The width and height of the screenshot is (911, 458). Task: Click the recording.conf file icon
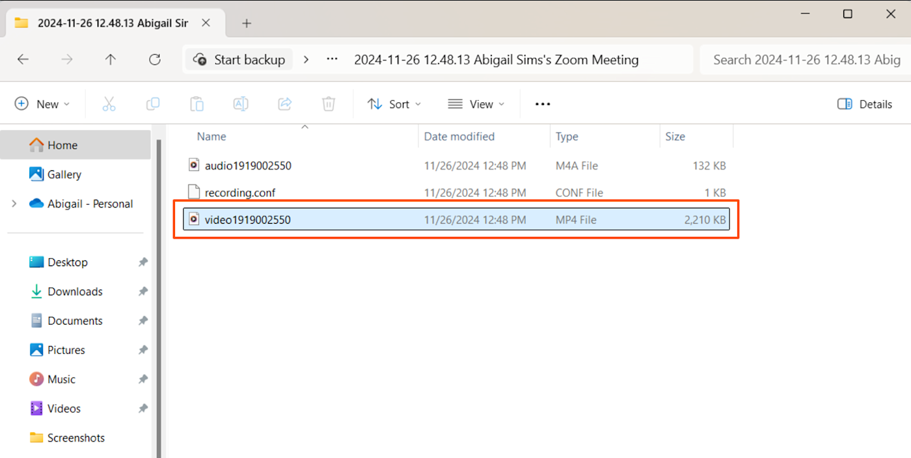(193, 193)
